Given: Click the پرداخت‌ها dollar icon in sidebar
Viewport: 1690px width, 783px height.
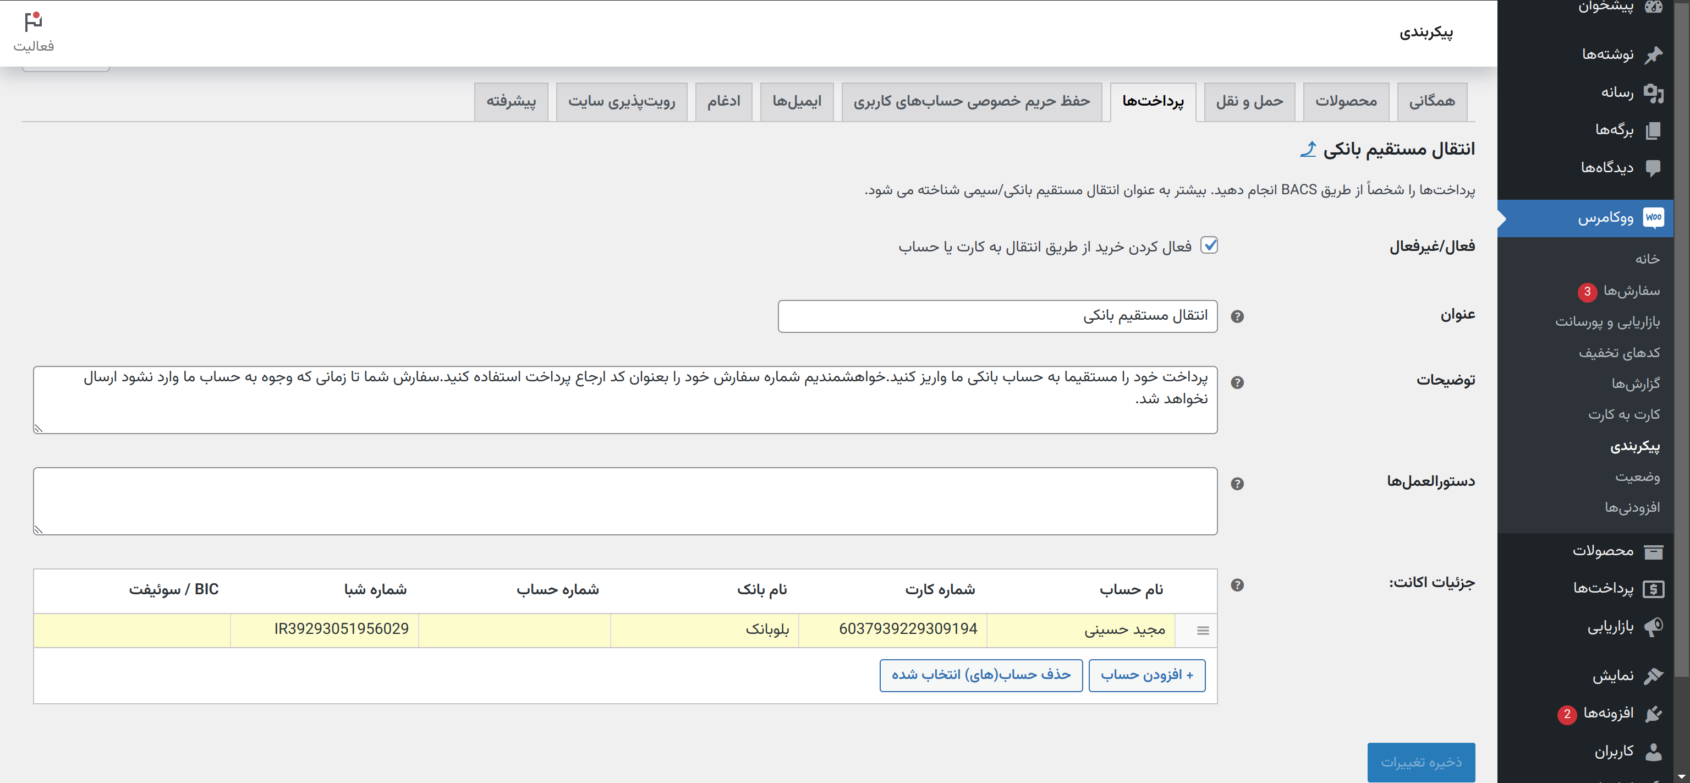Looking at the screenshot, I should click(1653, 589).
